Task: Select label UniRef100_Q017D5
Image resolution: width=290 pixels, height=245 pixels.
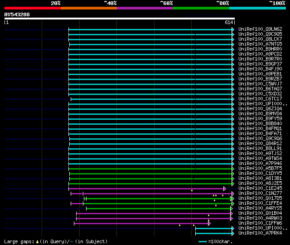Action: [x=260, y=198]
